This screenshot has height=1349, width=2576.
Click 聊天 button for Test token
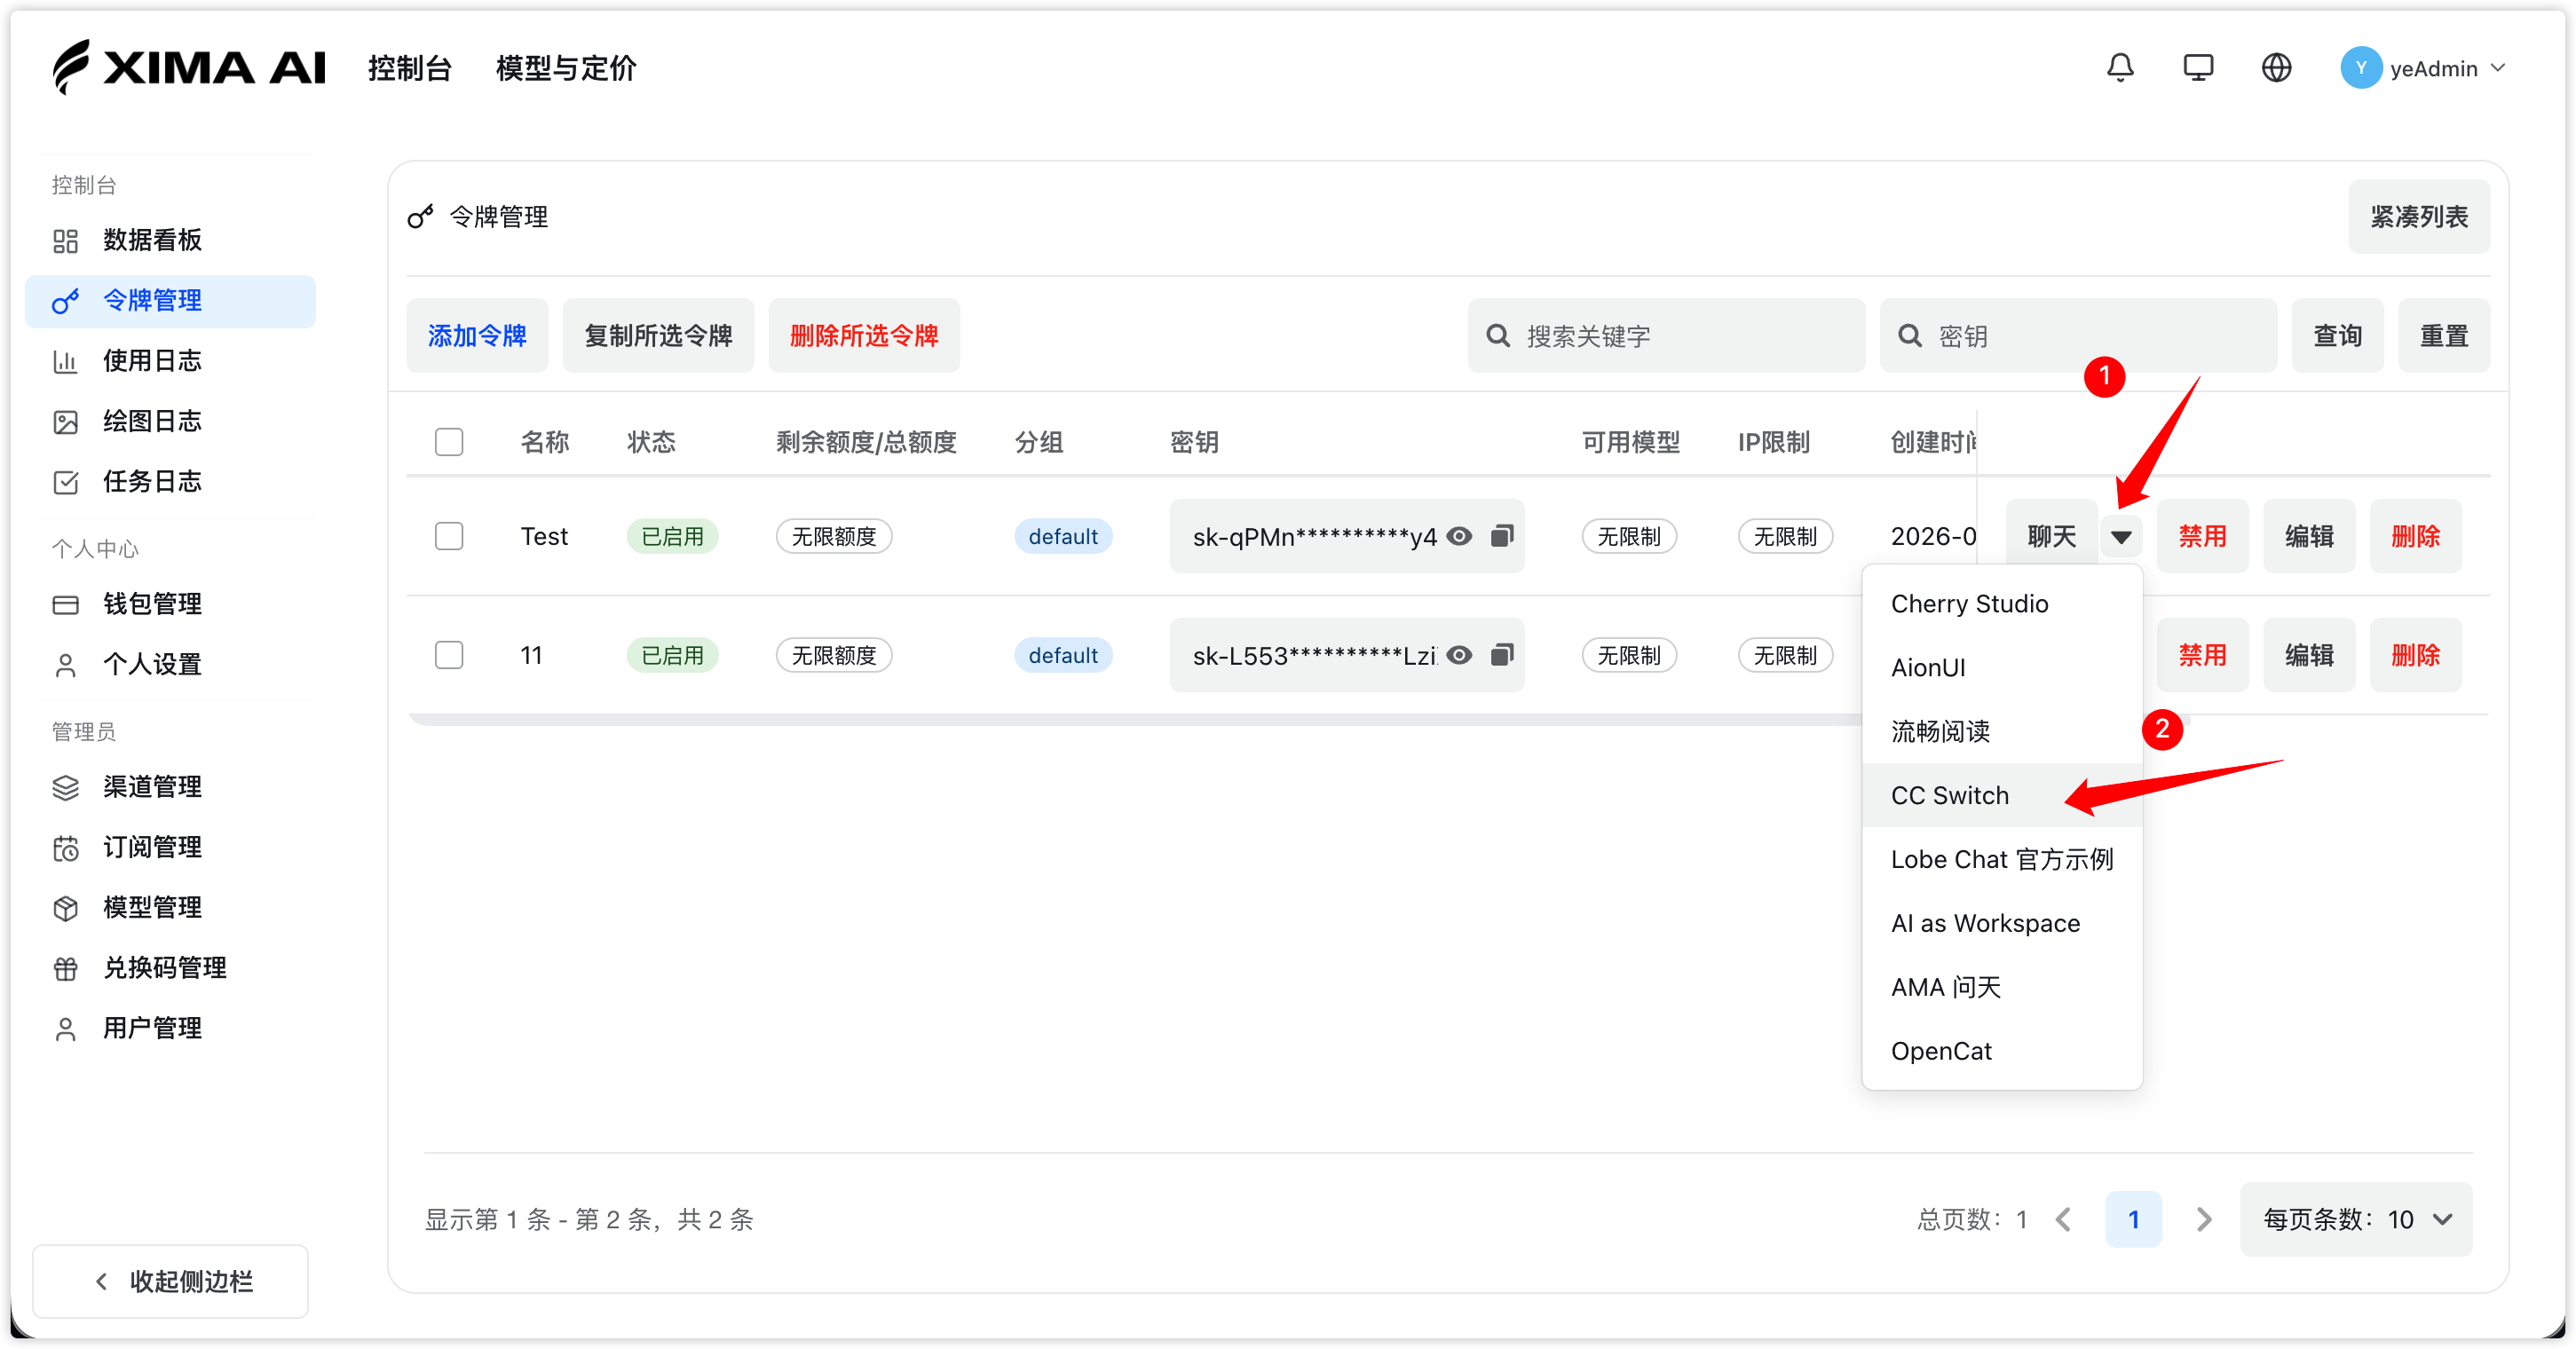(x=2051, y=537)
